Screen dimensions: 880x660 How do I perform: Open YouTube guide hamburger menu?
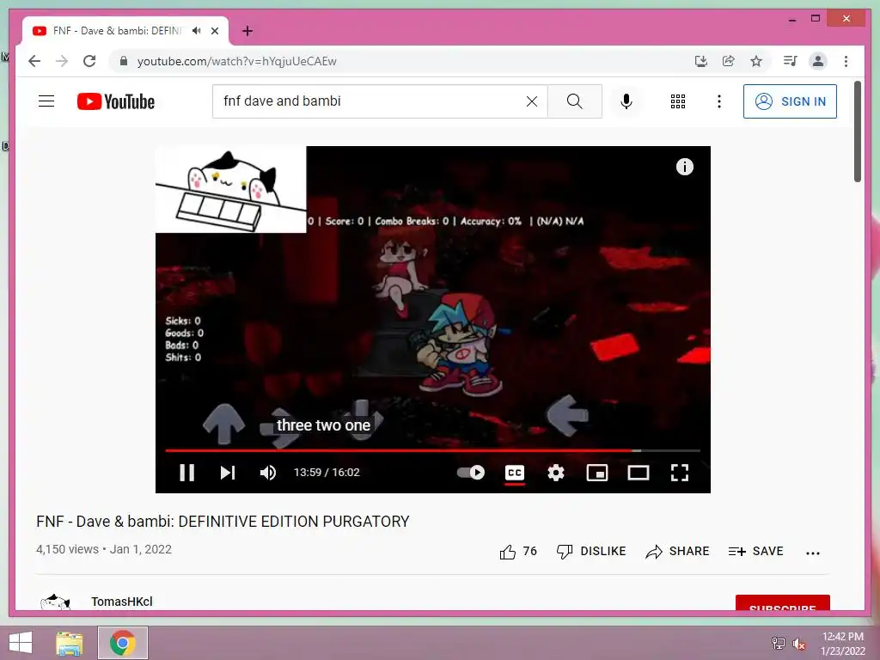coord(46,101)
